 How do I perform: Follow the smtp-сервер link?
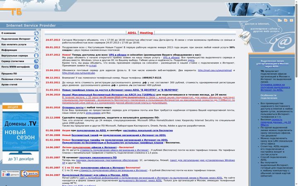(x=93, y=113)
